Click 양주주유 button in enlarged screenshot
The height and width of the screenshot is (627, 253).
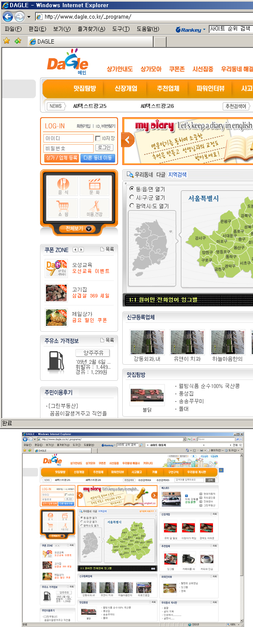coord(93,353)
